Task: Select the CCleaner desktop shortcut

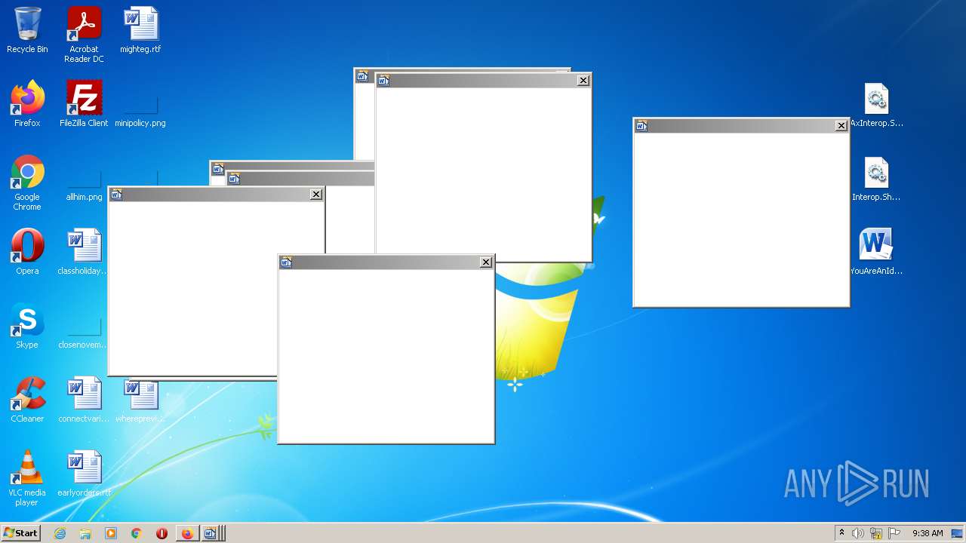Action: [27, 400]
